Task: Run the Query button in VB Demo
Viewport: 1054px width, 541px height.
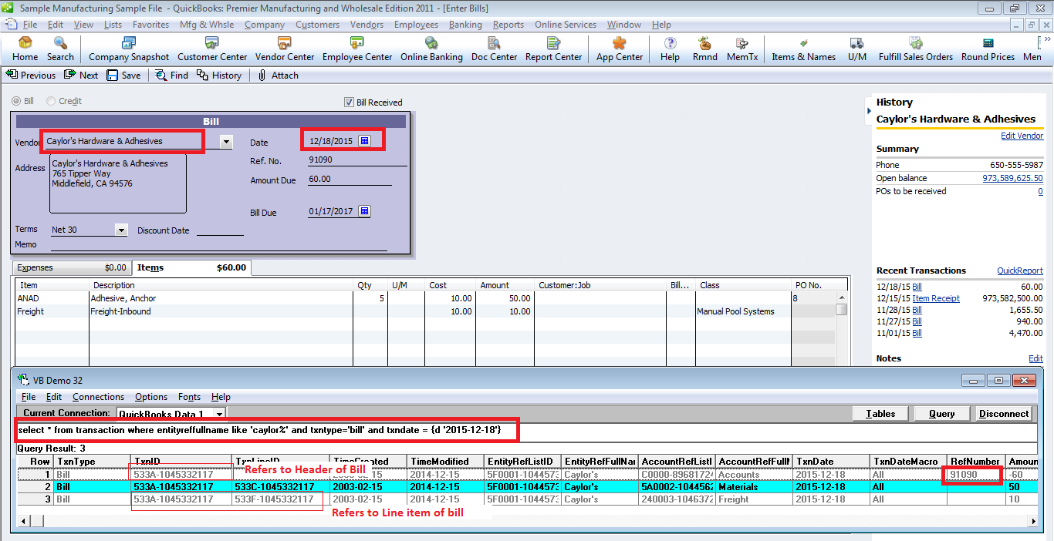Action: click(942, 414)
